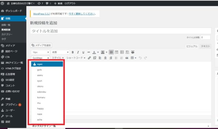The image size is (218, 129).
Task: Click the selected layout block icon
Action: (111, 52)
